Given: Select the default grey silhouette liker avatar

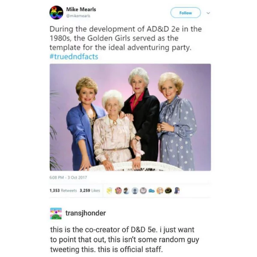Looking at the screenshot, I should (x=135, y=191).
